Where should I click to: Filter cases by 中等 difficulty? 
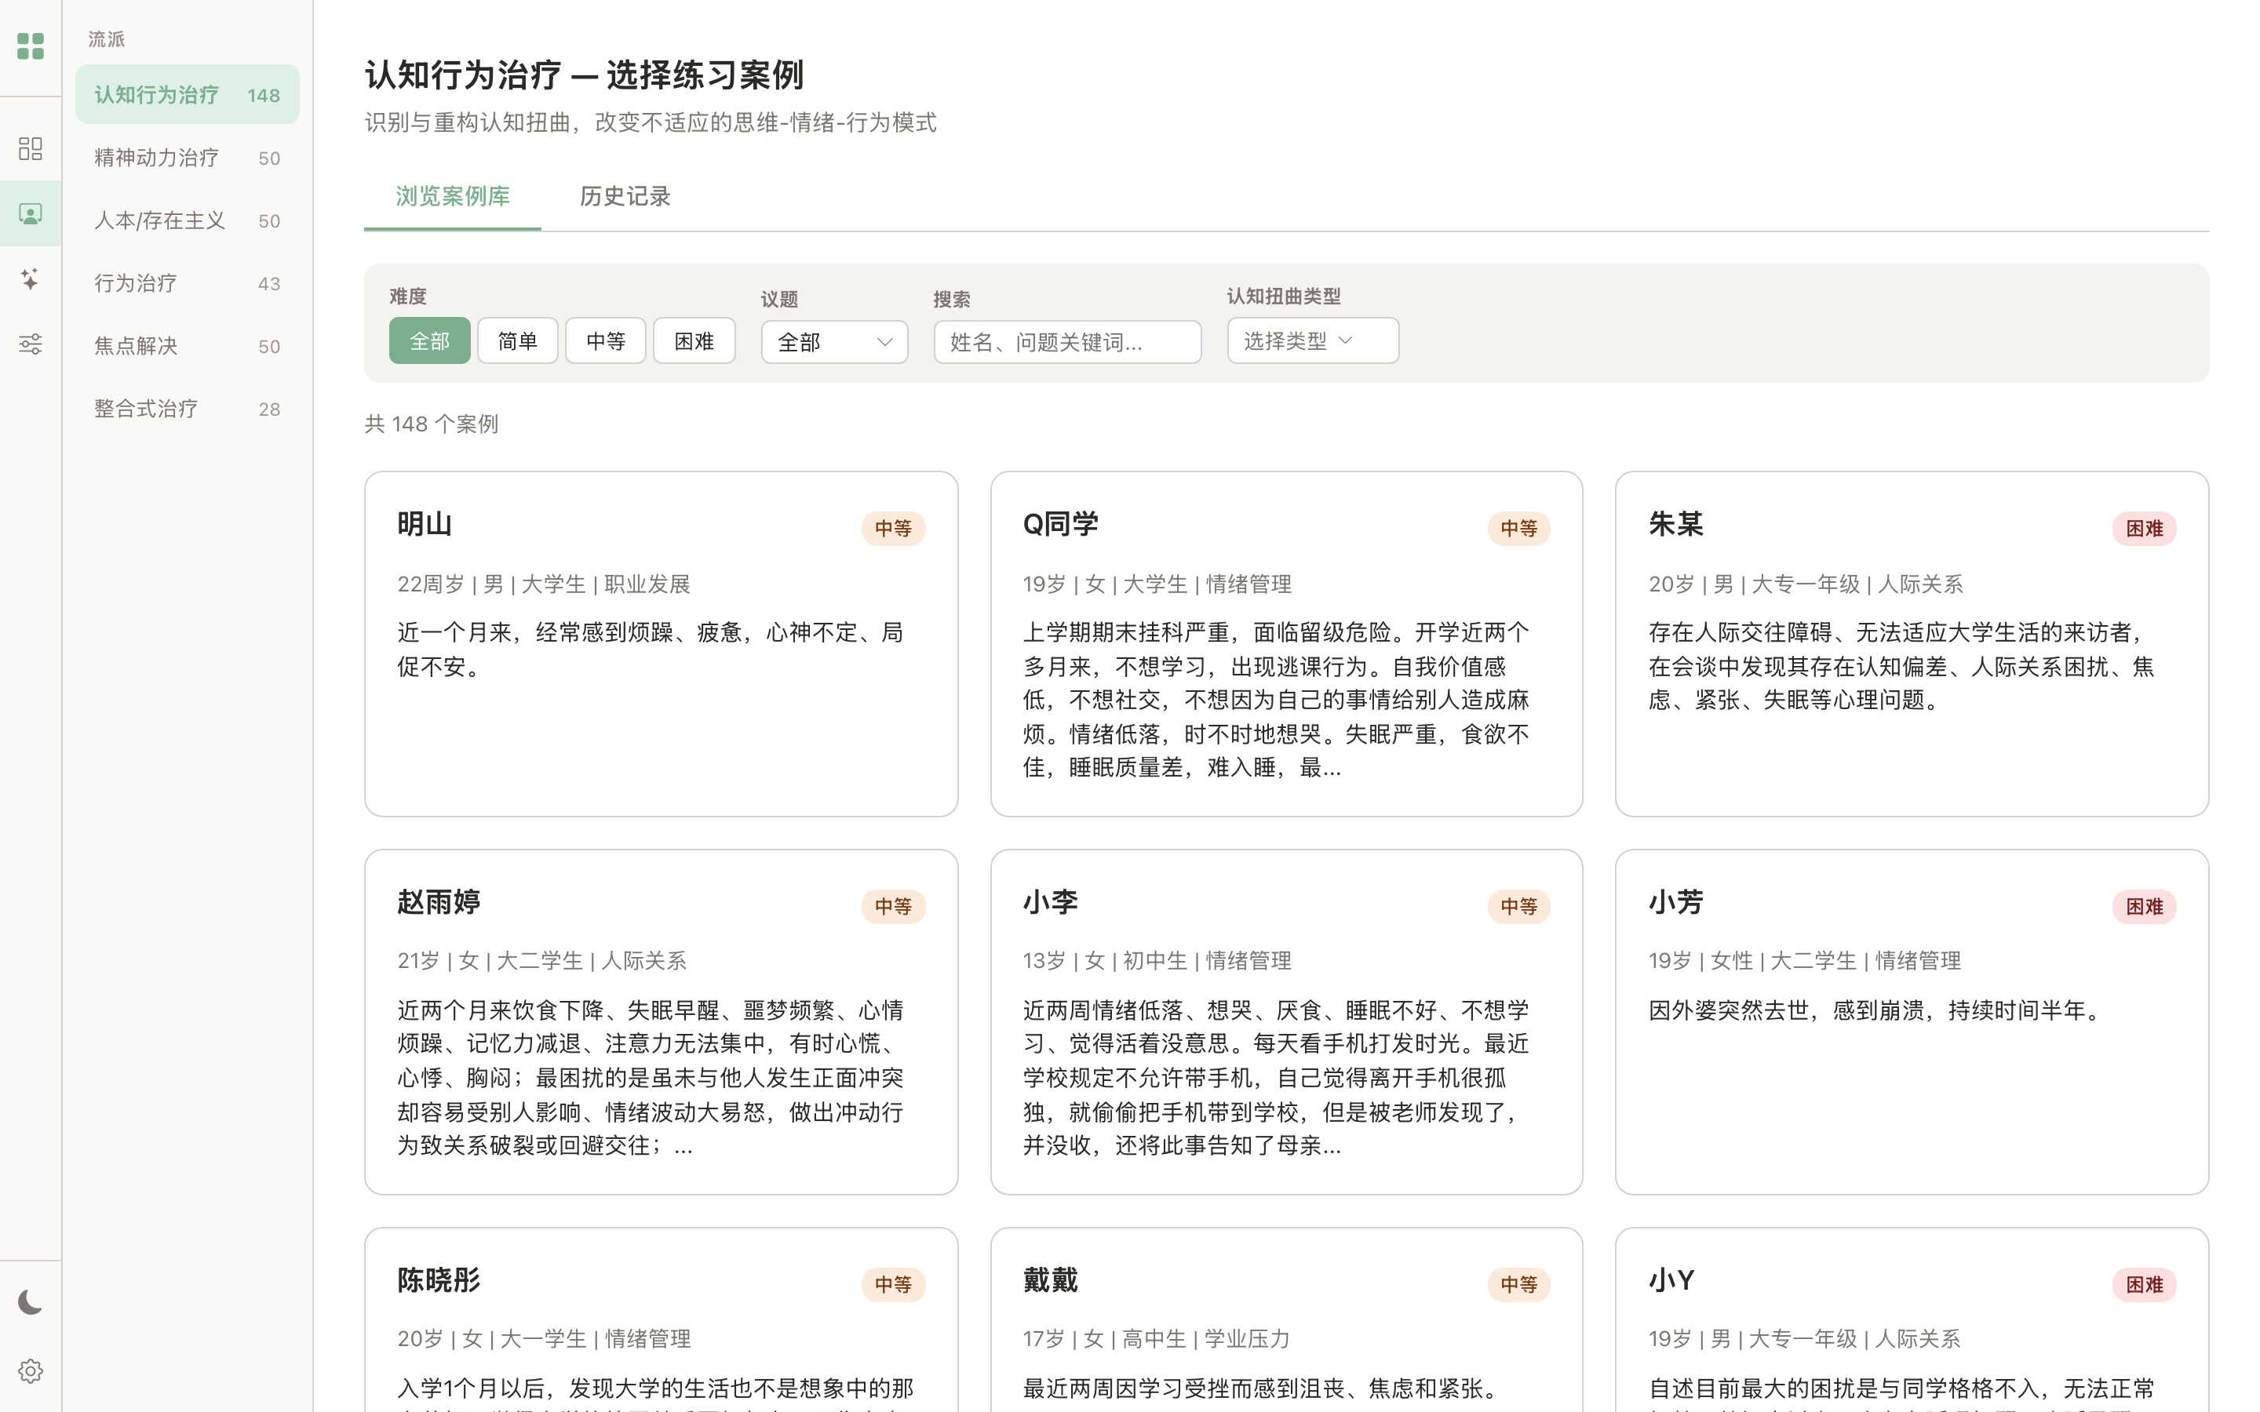click(605, 341)
